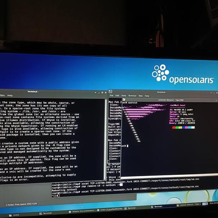The image size is (218, 218).
Task: Open the Edit menu in right Terminal window
Action: tap(117, 95)
